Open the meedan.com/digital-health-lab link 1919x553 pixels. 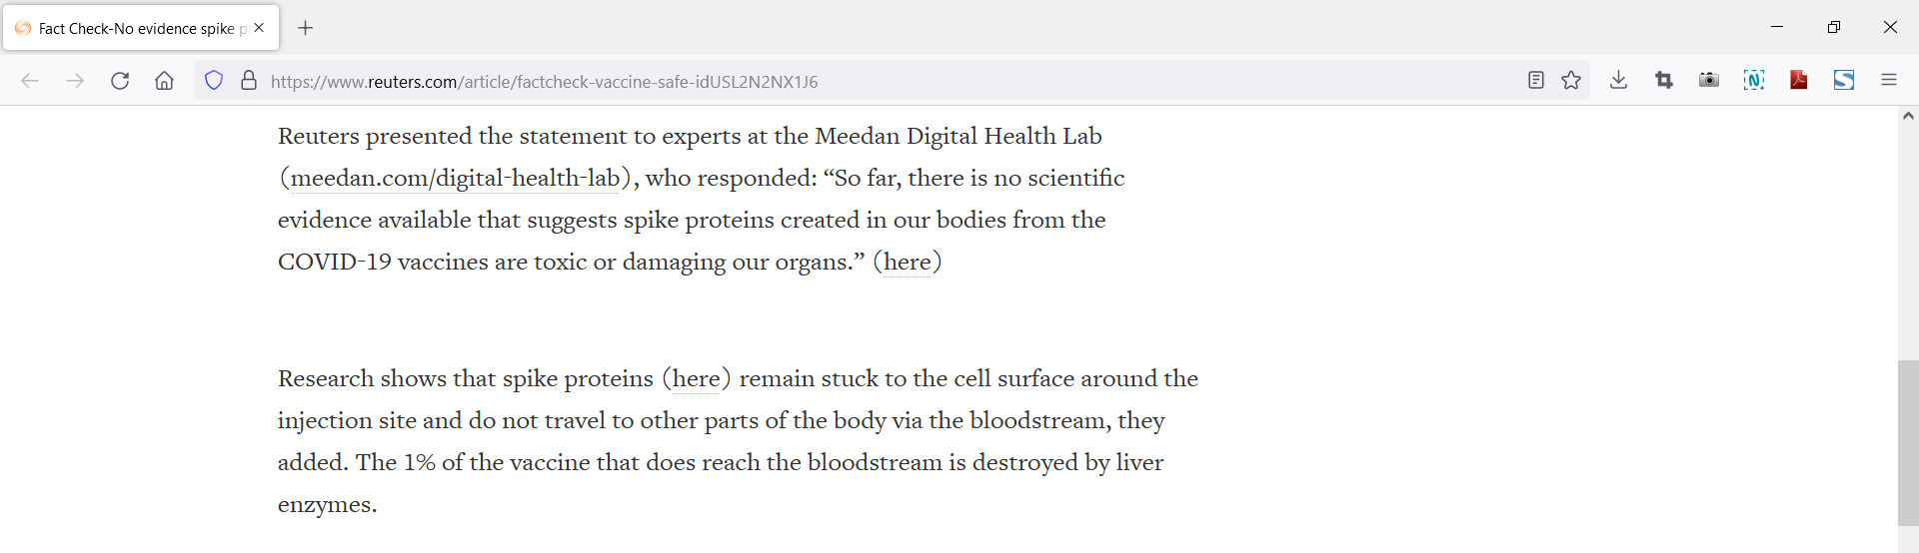coord(455,178)
